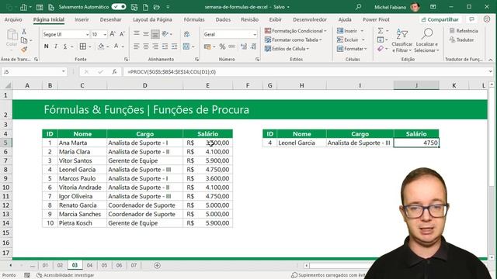497x279 pixels.
Task: Select cell J5 showing 4750
Action: coord(416,143)
